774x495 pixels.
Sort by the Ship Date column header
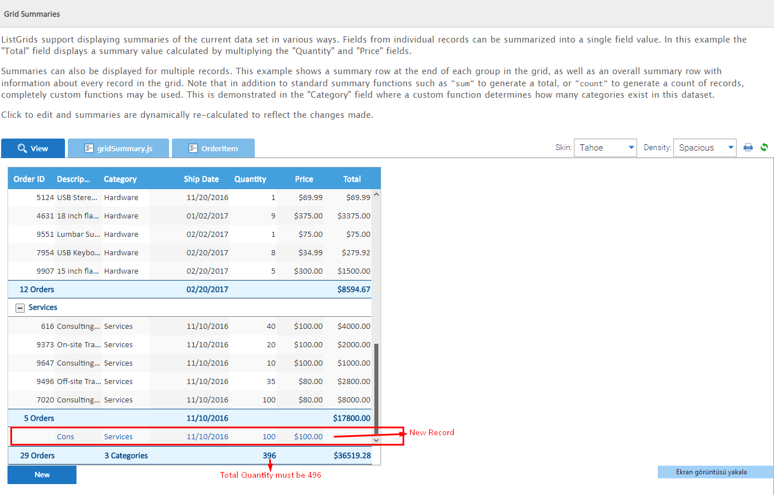click(x=201, y=179)
